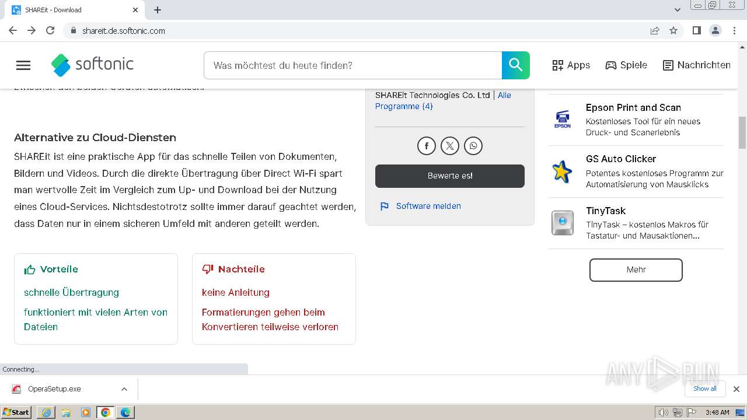This screenshot has height=420, width=747.
Task: Open the Nachrichten menu
Action: pyautogui.click(x=696, y=65)
